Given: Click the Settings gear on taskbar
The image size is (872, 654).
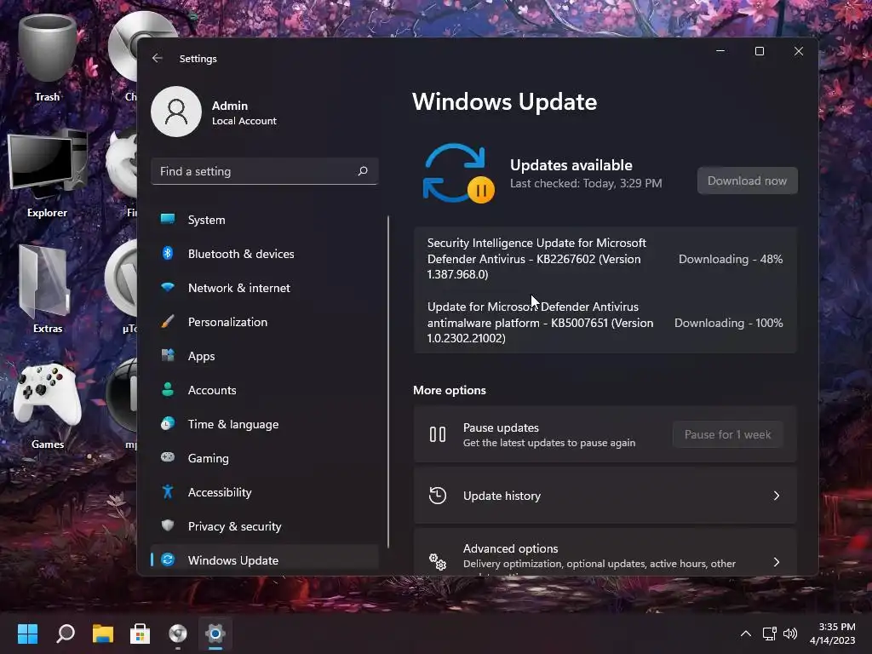Looking at the screenshot, I should coord(215,634).
